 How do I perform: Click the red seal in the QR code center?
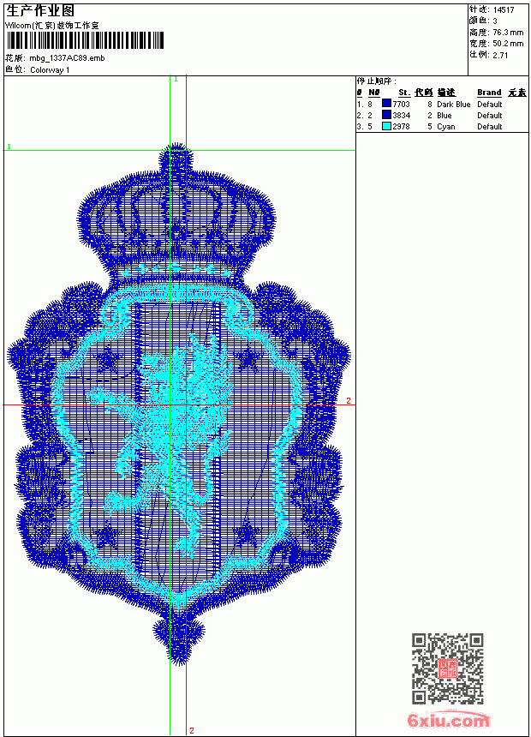coord(448,668)
